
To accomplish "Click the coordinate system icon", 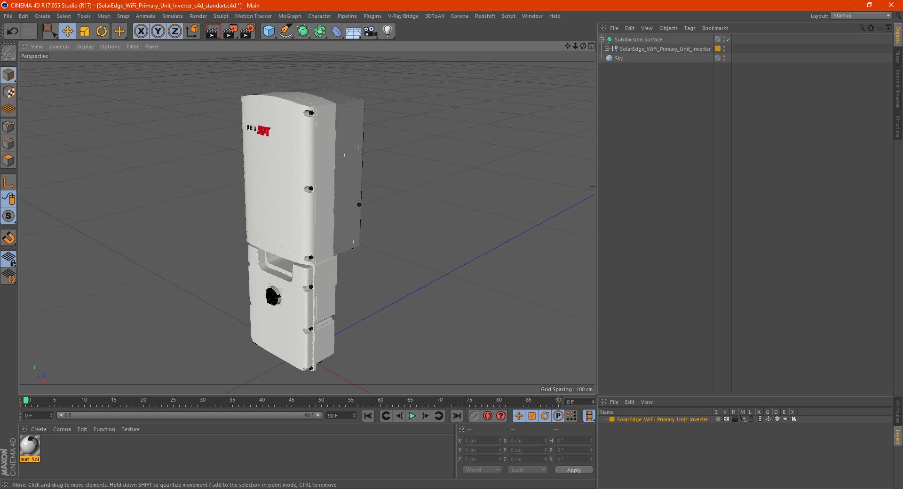I will pos(192,32).
